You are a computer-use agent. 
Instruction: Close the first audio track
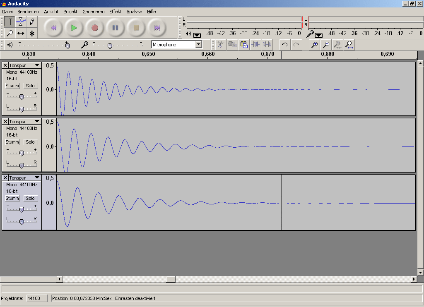coord(5,65)
